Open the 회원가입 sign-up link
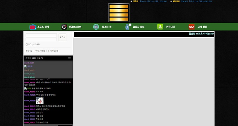Viewport: 238px width, 126px height. [x=29, y=51]
